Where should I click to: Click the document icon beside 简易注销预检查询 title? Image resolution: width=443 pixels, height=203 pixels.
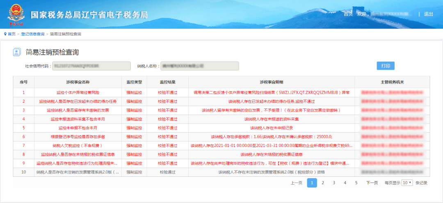point(17,52)
